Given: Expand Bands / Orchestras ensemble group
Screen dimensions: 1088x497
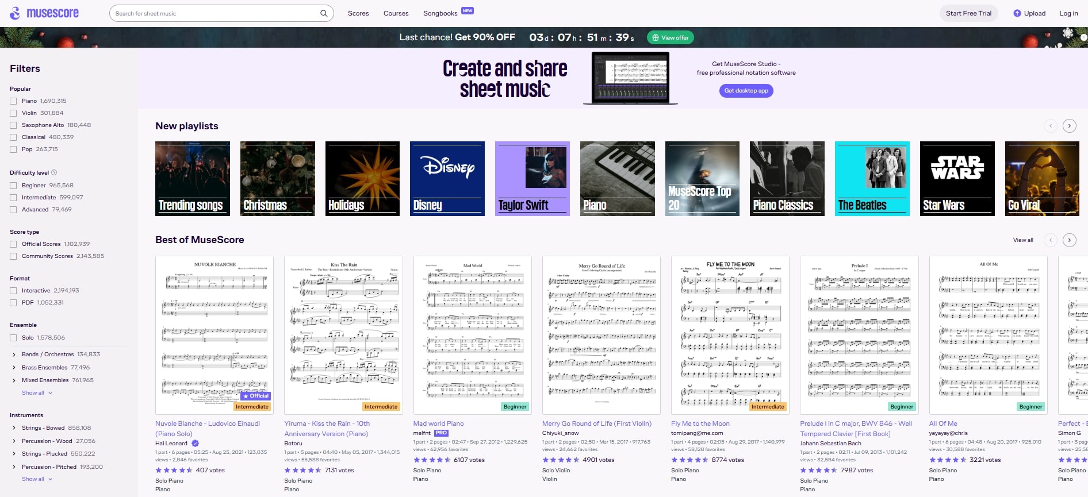Looking at the screenshot, I should click(14, 355).
